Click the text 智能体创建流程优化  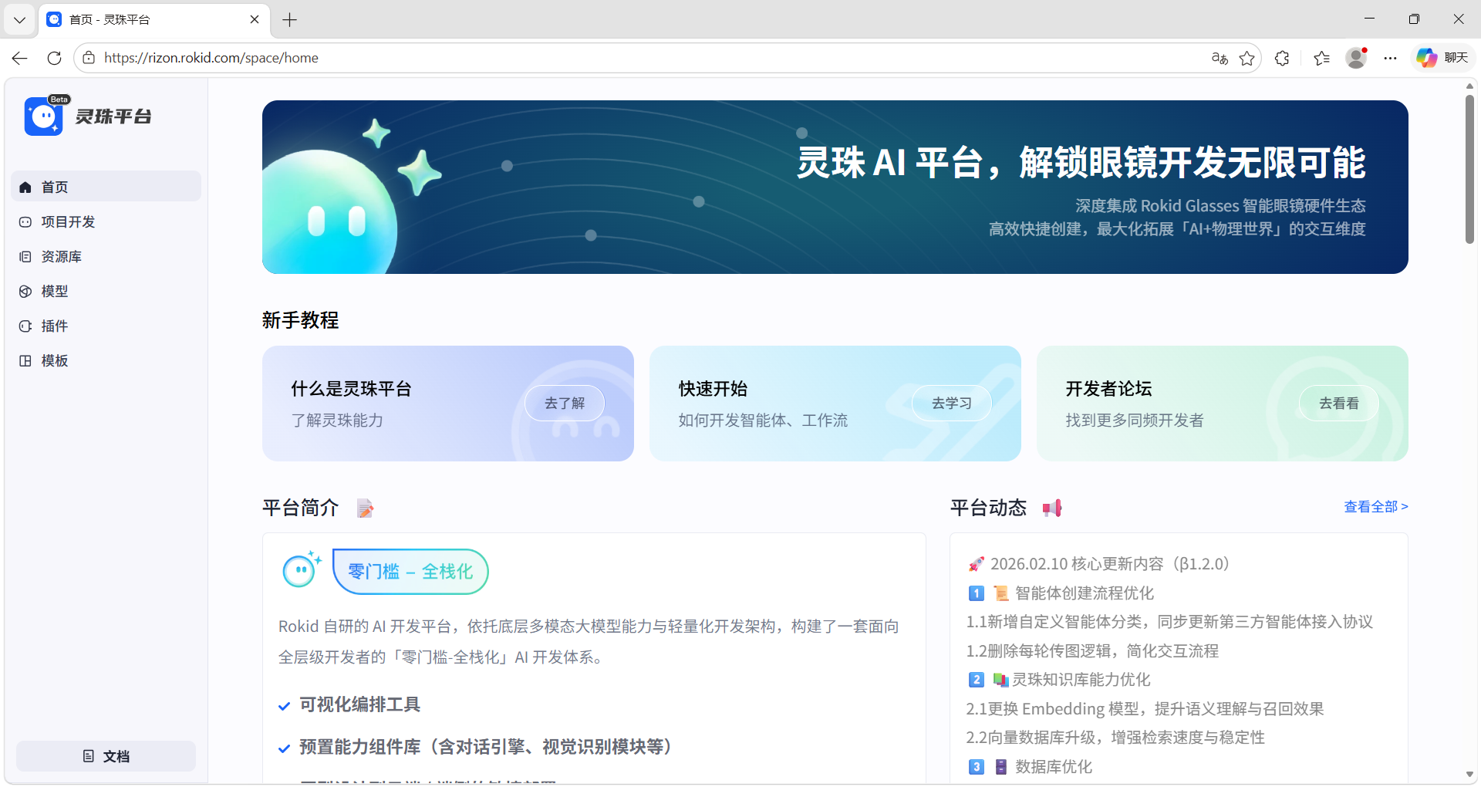1085,593
